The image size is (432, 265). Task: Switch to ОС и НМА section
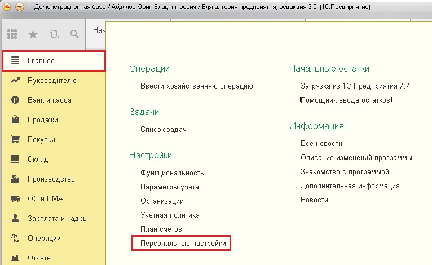click(54, 198)
